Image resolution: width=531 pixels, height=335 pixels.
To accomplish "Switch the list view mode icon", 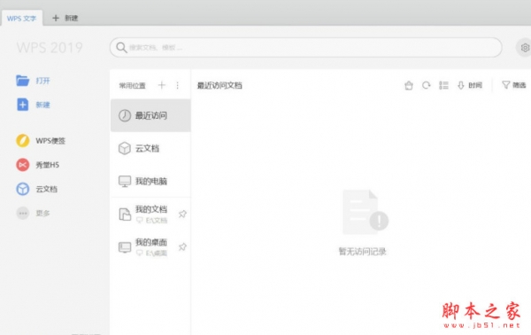I will [x=443, y=85].
